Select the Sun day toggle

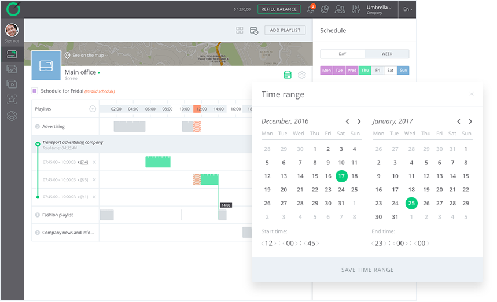click(x=403, y=71)
